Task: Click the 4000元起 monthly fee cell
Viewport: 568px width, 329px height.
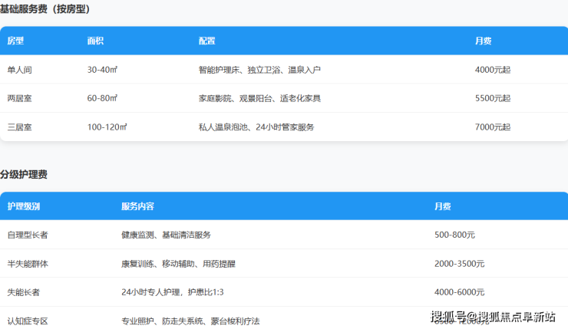Action: (493, 70)
